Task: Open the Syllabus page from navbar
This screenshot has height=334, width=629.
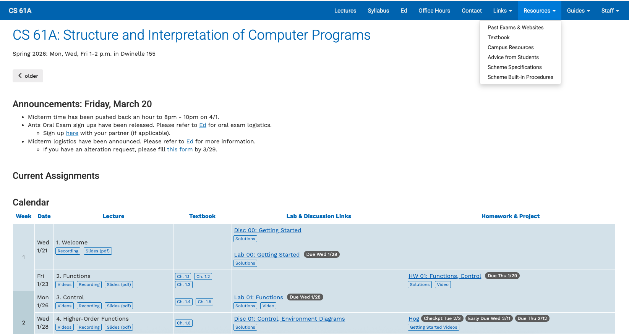Action: click(378, 11)
